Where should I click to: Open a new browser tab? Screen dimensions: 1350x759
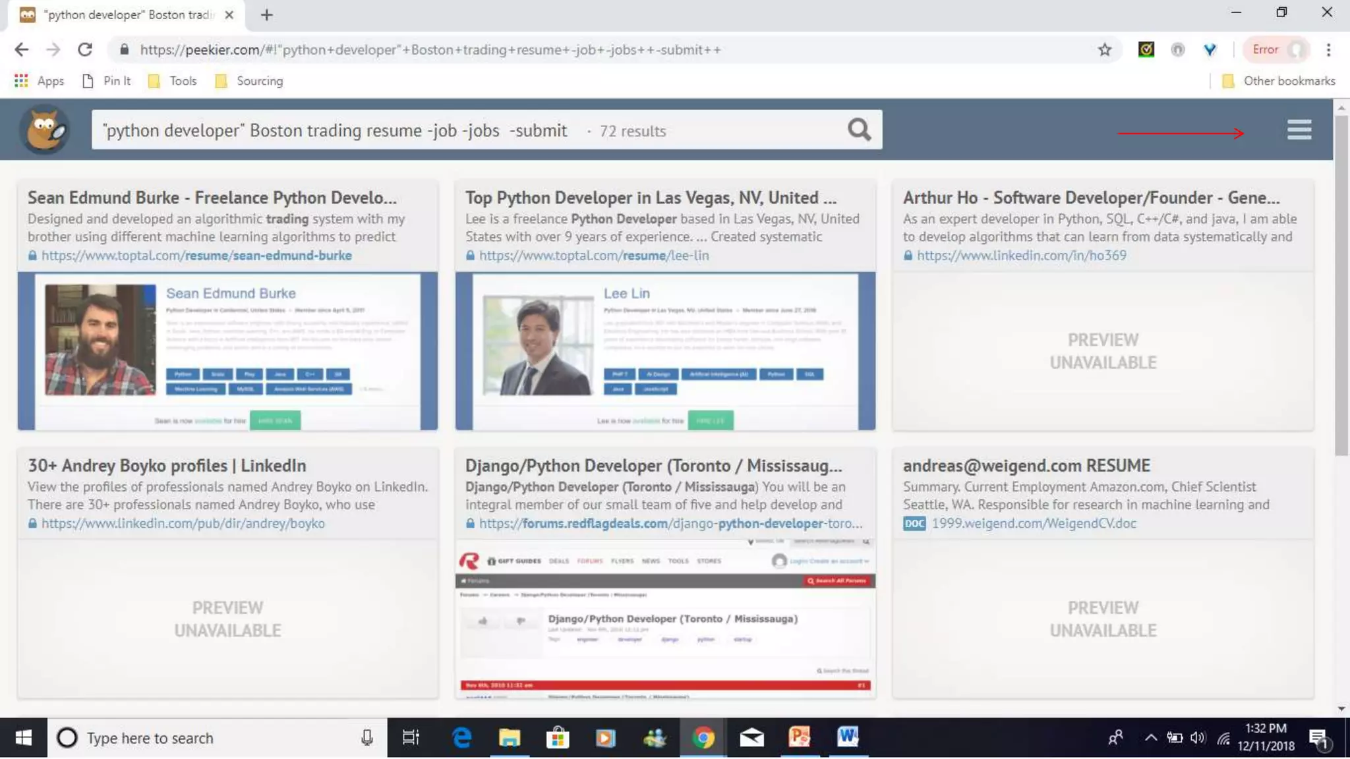point(266,14)
